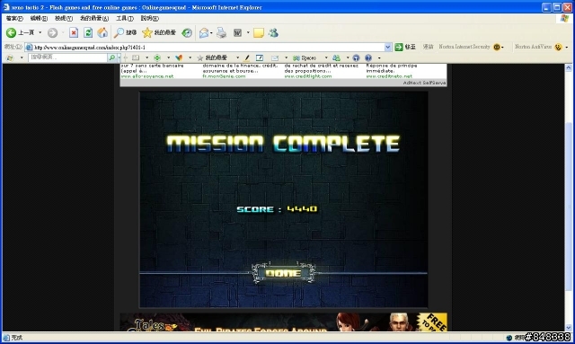
Task: Open Favorites using the yellow star icon
Action: coord(147,32)
